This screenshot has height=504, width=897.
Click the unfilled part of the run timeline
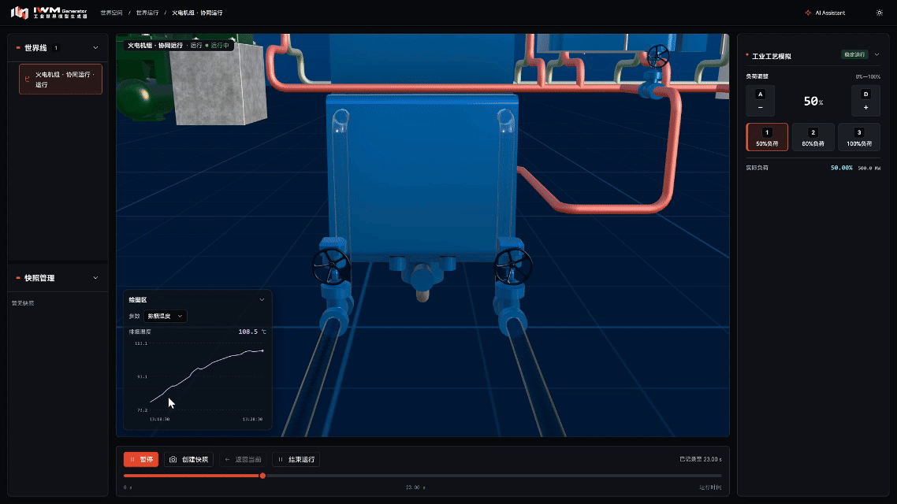coord(493,476)
